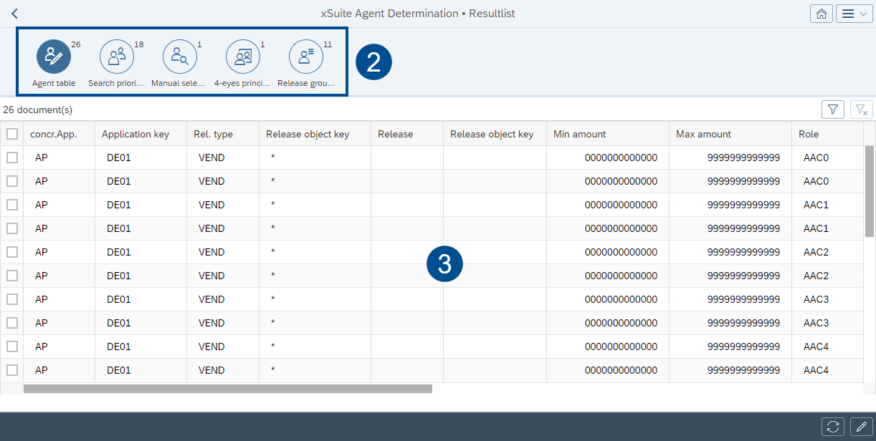Open the Manual selection icon
Viewport: 876px width, 441px height.
180,57
